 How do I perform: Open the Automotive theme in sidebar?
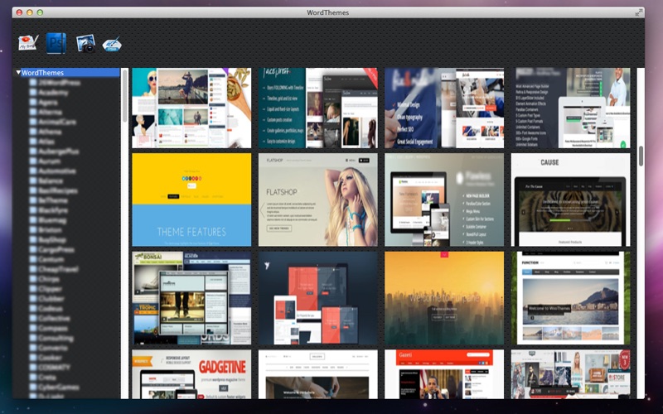point(57,171)
